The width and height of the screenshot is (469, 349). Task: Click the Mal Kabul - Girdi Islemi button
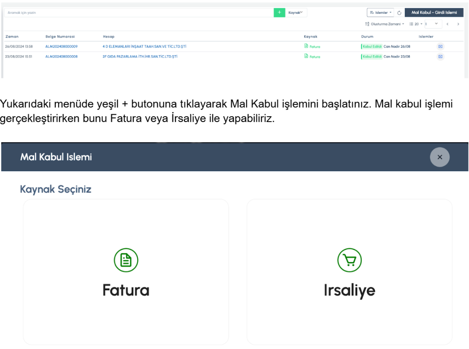[x=434, y=13]
